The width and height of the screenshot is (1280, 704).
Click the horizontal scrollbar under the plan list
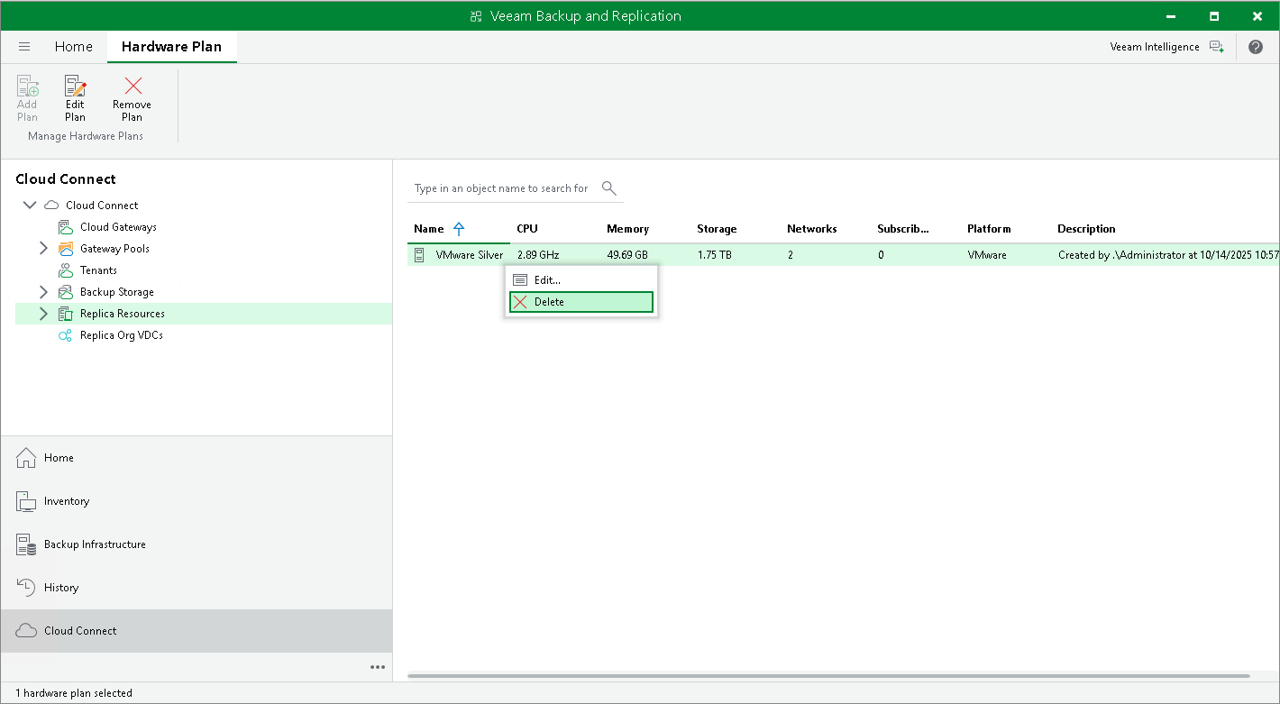pos(828,675)
